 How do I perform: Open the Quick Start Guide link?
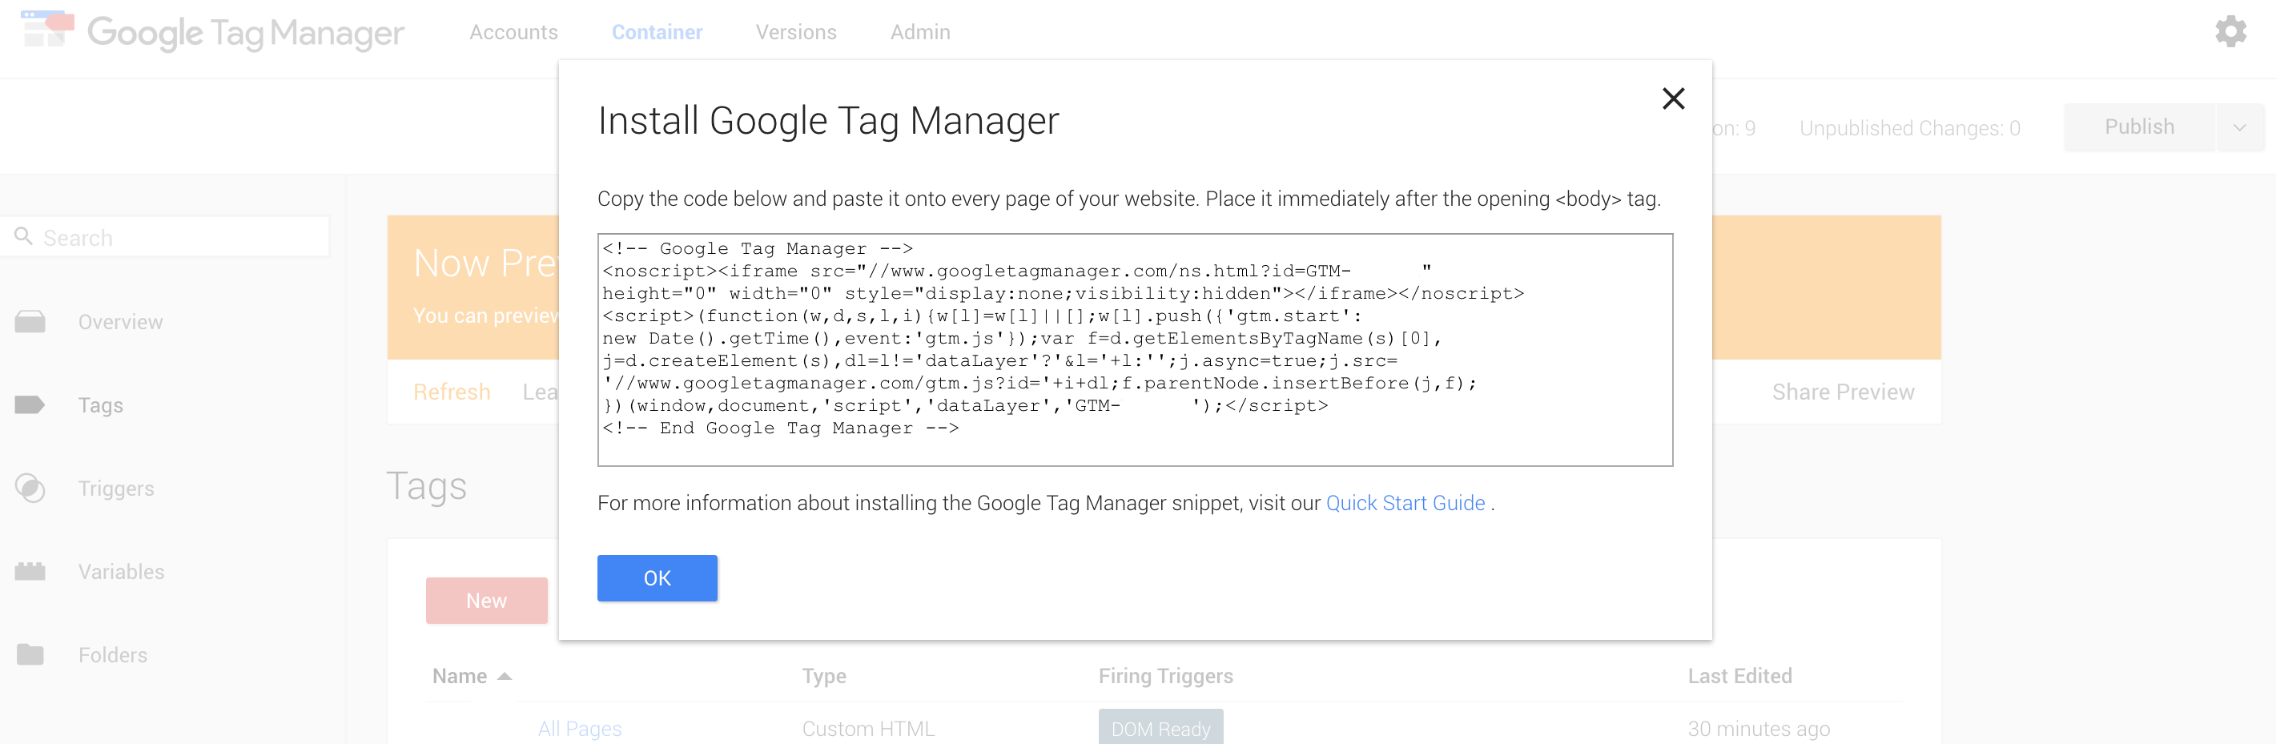(x=1405, y=503)
